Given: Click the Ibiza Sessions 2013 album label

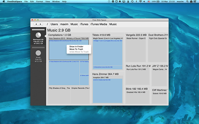Looking at the screenshot, I should [69, 38].
